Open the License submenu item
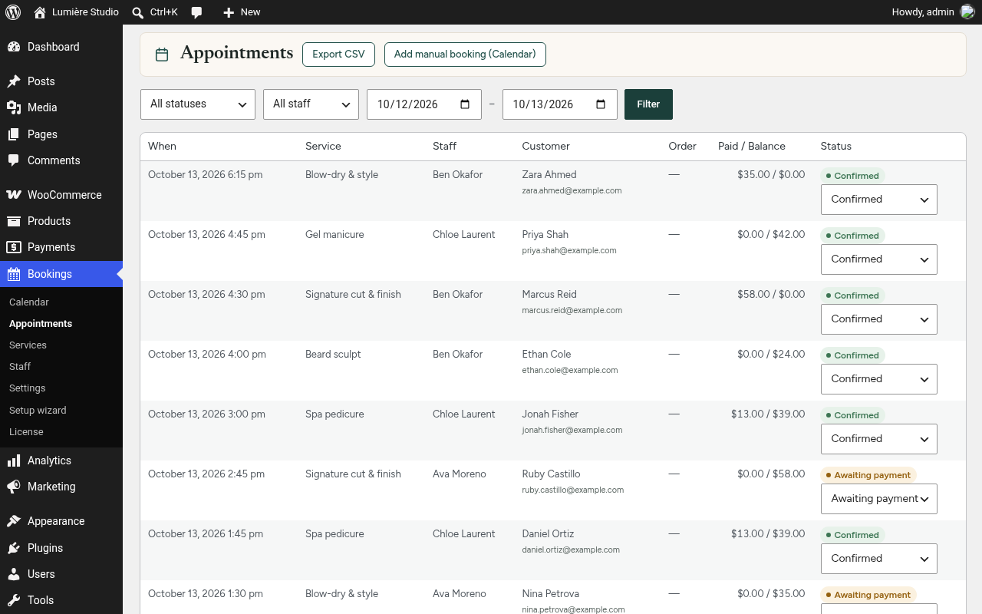The image size is (982, 614). point(26,432)
